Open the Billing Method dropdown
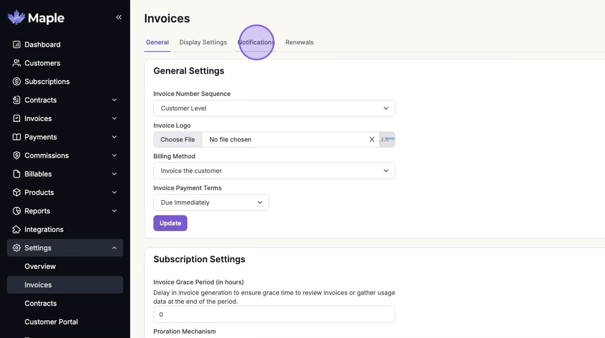The image size is (605, 338). point(274,171)
